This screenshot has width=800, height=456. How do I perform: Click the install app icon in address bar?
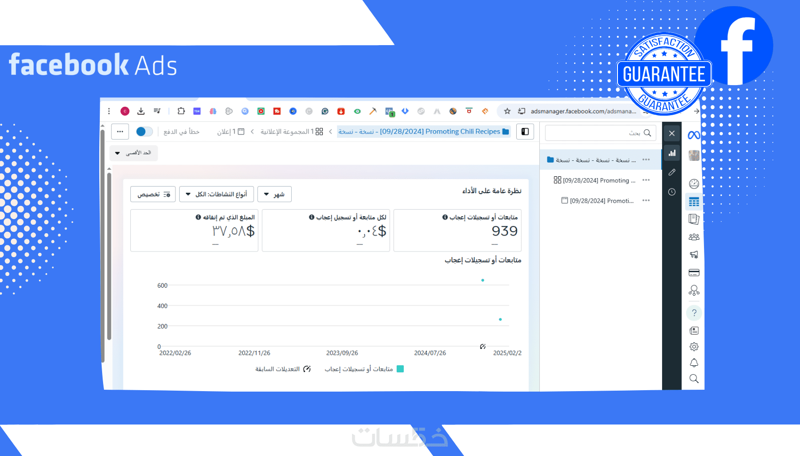pos(521,111)
